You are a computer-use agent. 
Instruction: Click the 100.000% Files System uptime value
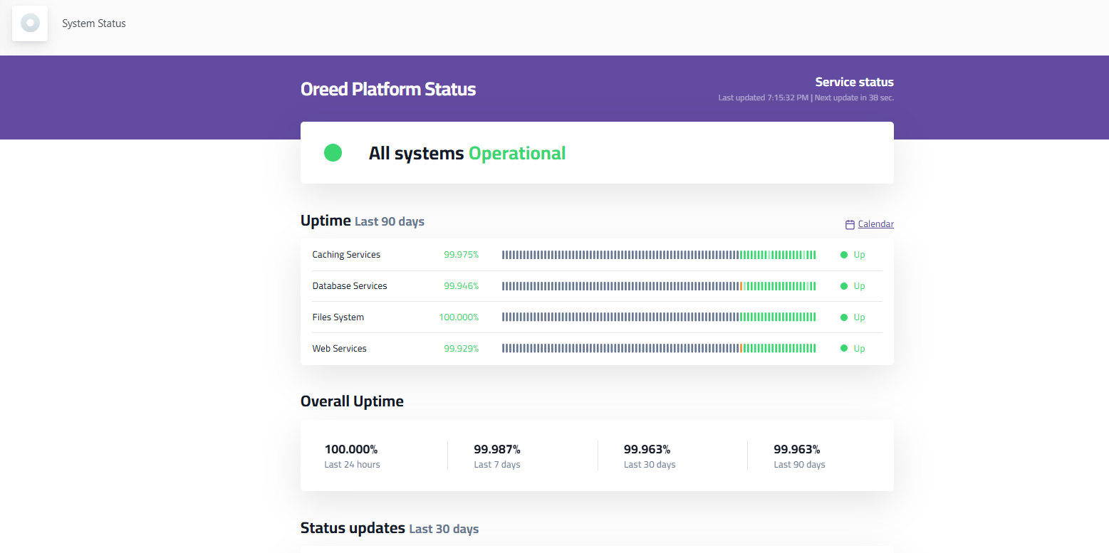459,317
